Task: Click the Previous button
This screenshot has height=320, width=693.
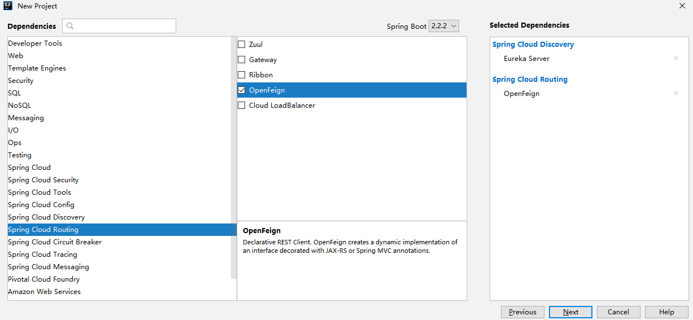Action: tap(522, 312)
